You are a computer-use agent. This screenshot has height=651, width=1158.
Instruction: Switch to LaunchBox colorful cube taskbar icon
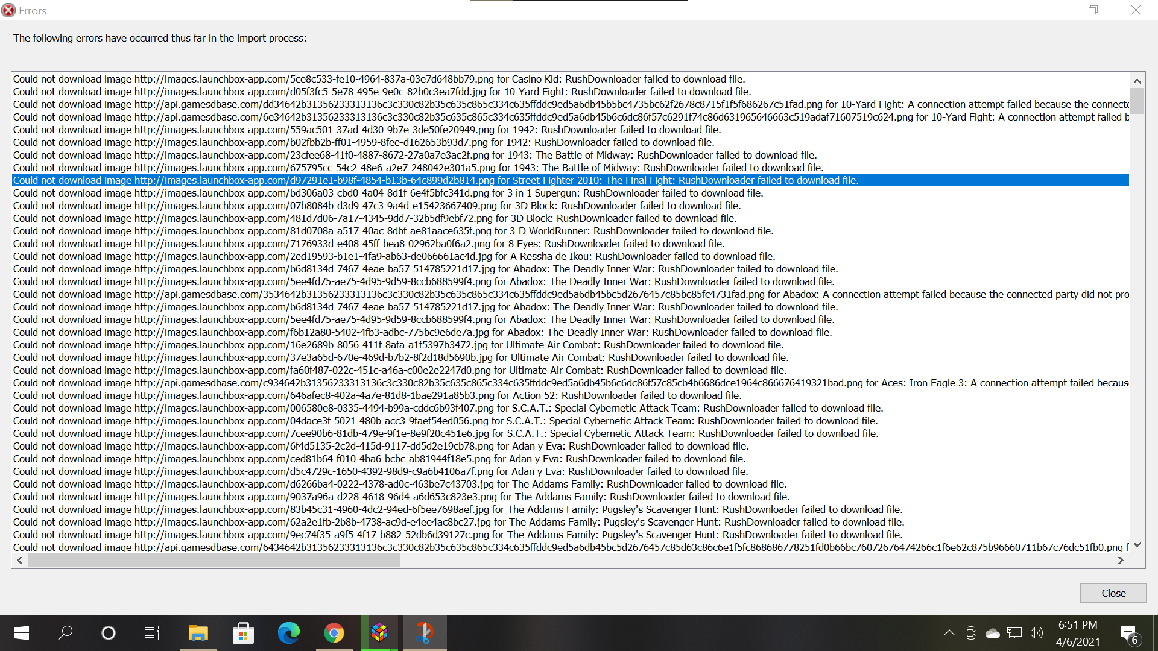pos(379,633)
